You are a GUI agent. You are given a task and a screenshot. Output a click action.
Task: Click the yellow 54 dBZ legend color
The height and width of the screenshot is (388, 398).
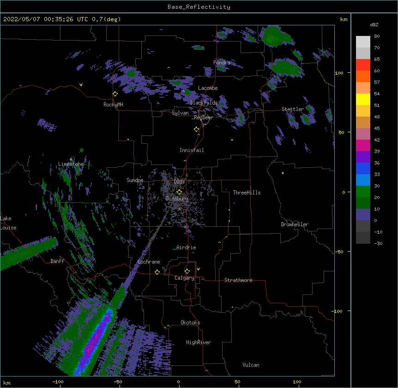coord(363,99)
